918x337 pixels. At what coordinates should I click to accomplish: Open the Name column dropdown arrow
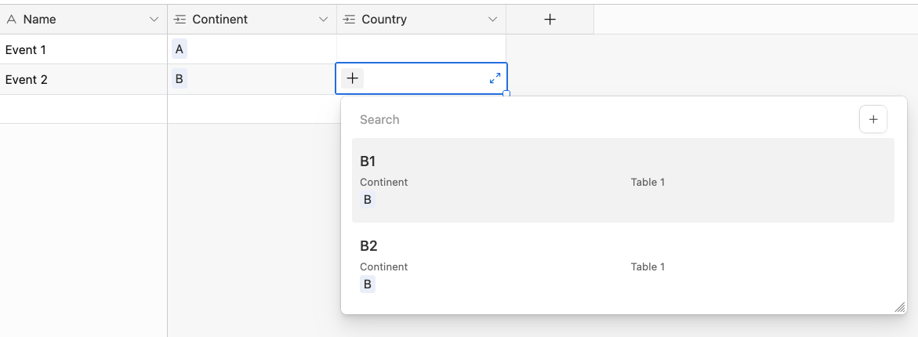[154, 20]
